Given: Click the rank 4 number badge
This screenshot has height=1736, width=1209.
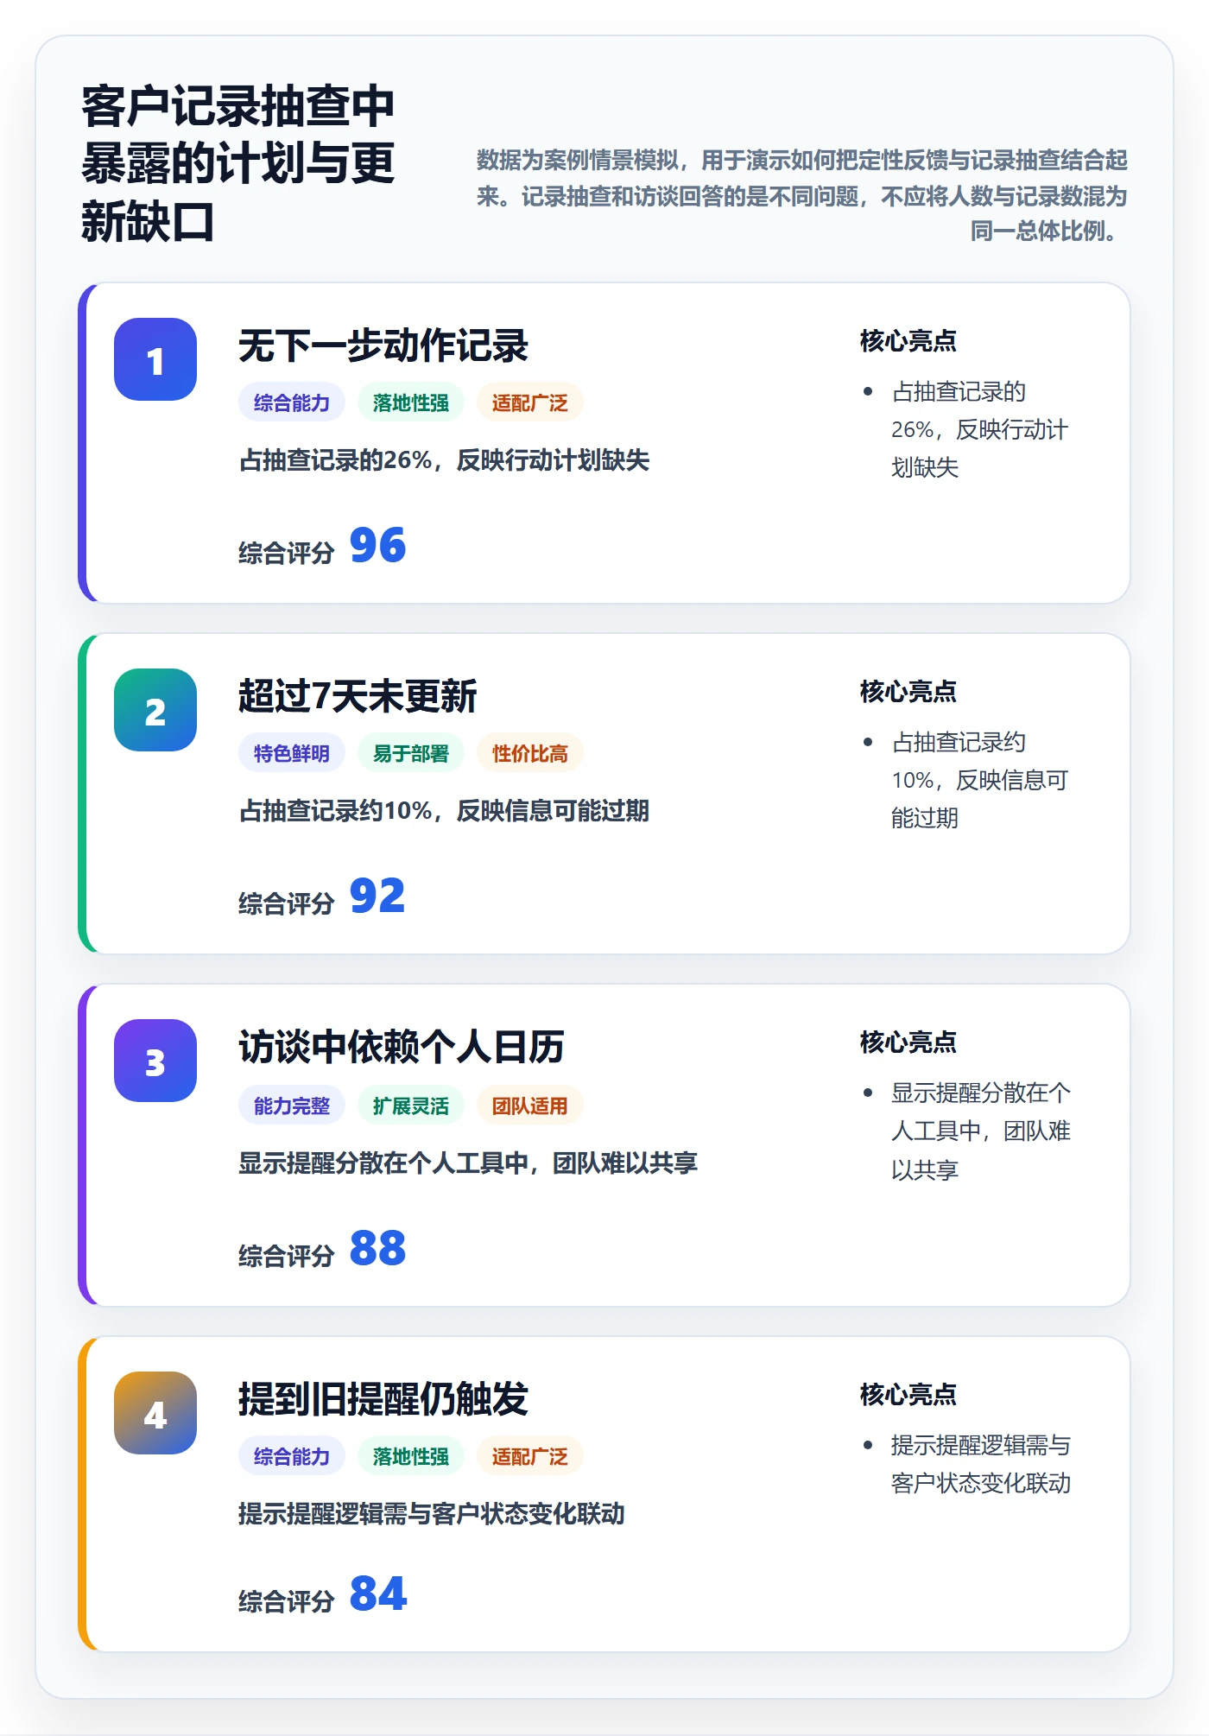Looking at the screenshot, I should [x=155, y=1413].
